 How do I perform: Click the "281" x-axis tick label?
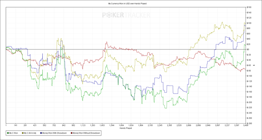tap(25, 125)
